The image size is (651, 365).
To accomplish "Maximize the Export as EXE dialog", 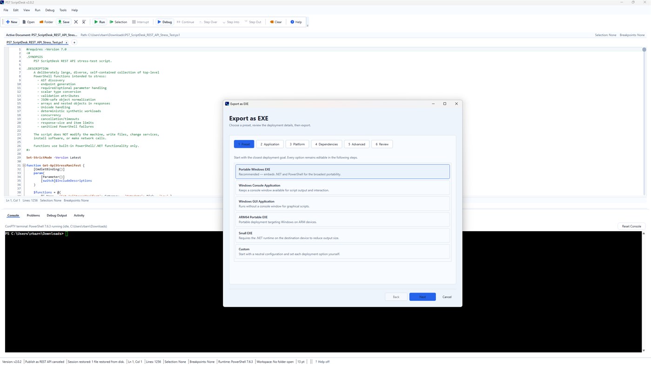I will point(445,104).
